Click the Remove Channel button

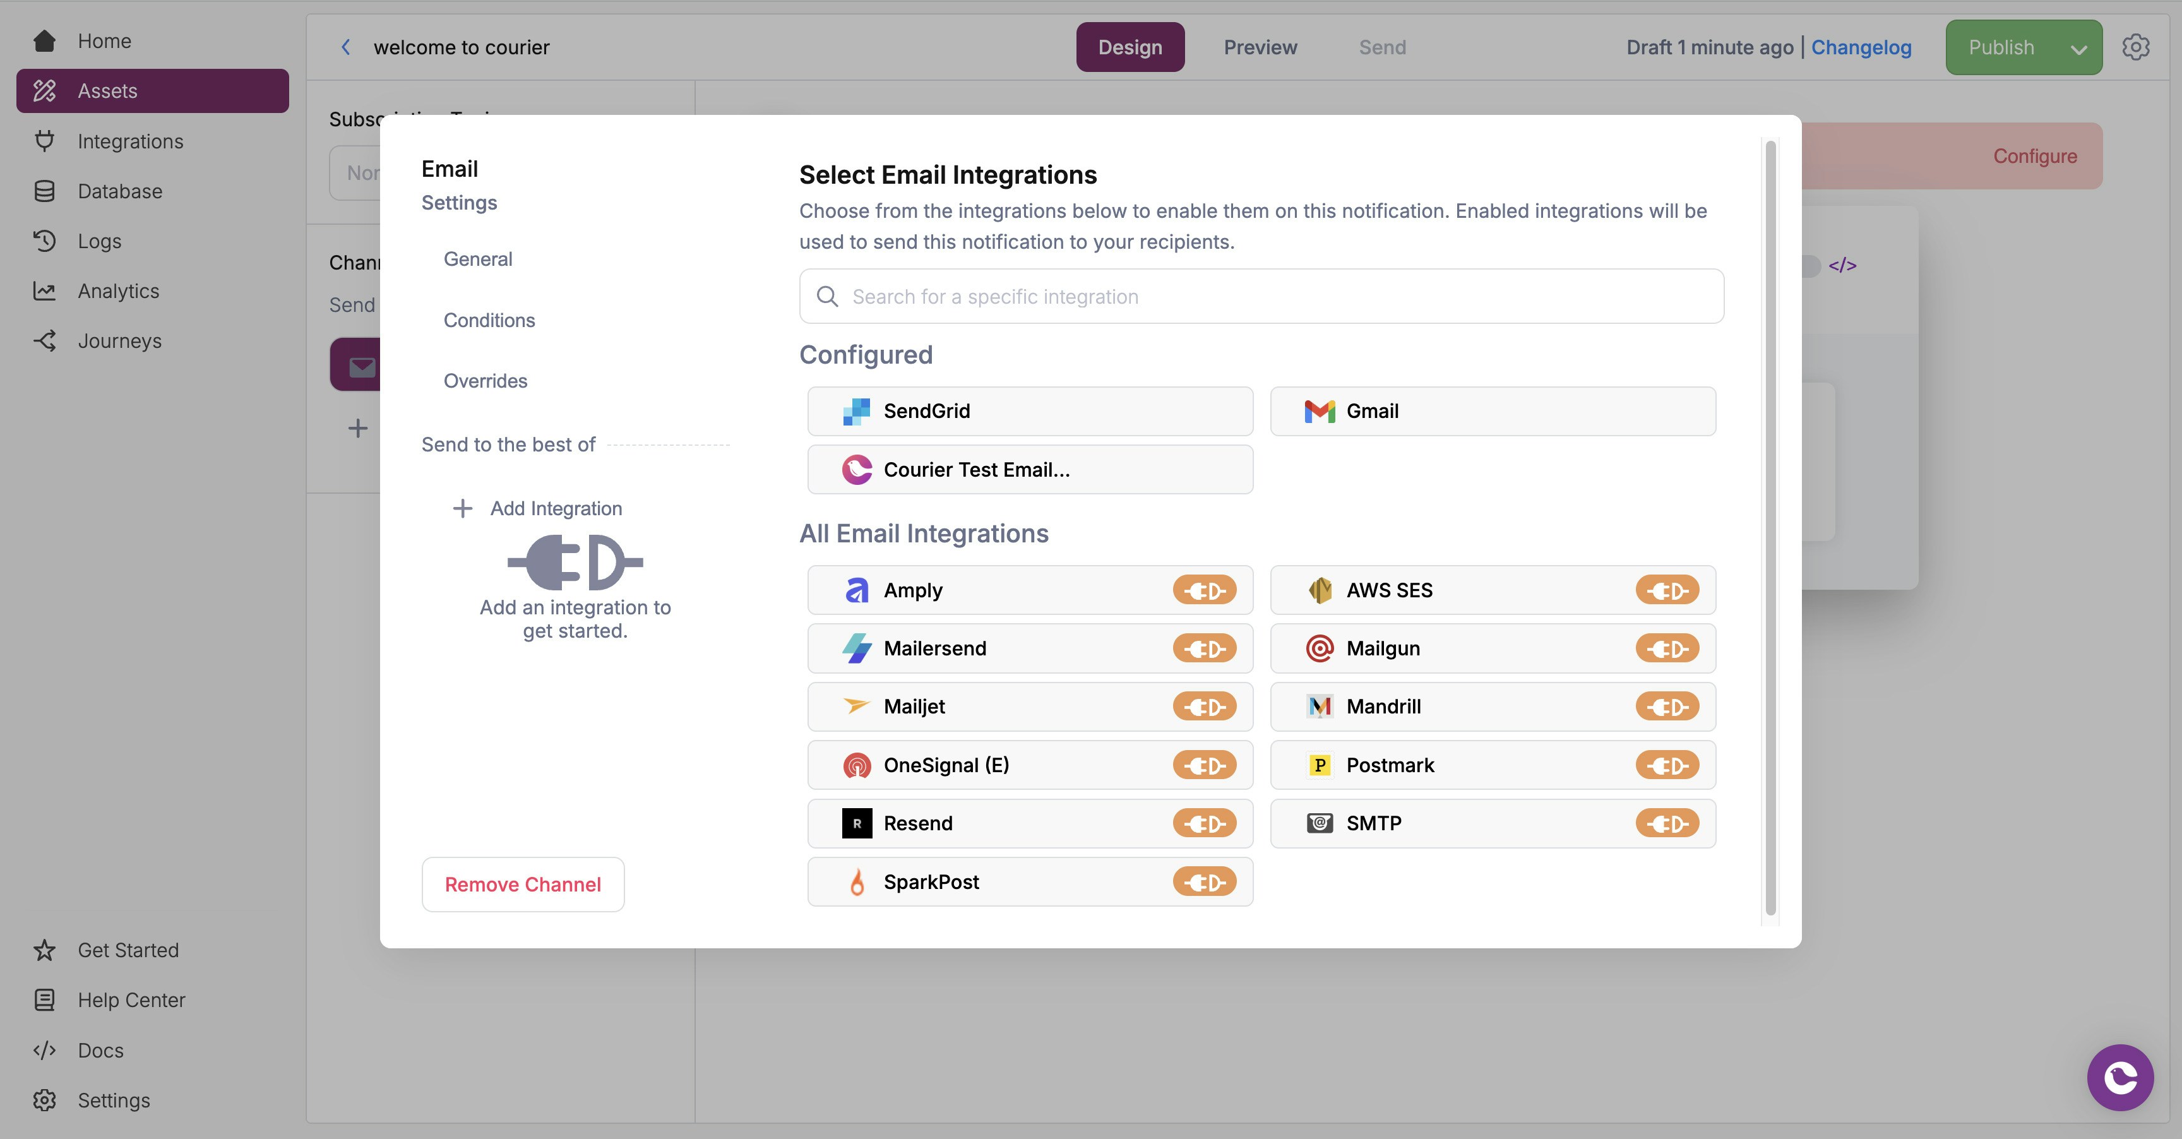[x=523, y=884]
